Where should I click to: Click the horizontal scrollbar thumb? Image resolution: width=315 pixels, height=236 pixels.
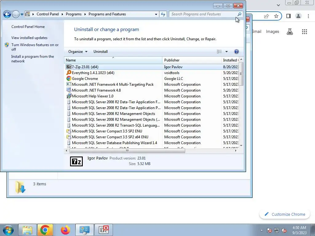click(x=127, y=151)
